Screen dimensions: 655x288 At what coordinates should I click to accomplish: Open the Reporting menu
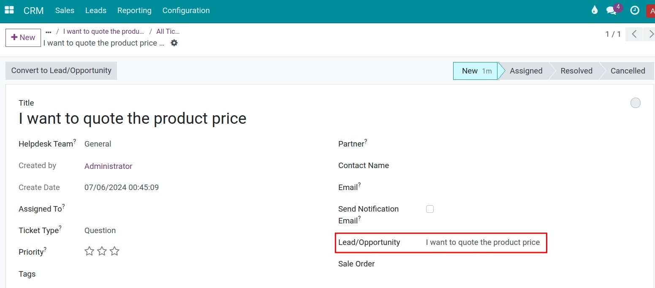(134, 11)
